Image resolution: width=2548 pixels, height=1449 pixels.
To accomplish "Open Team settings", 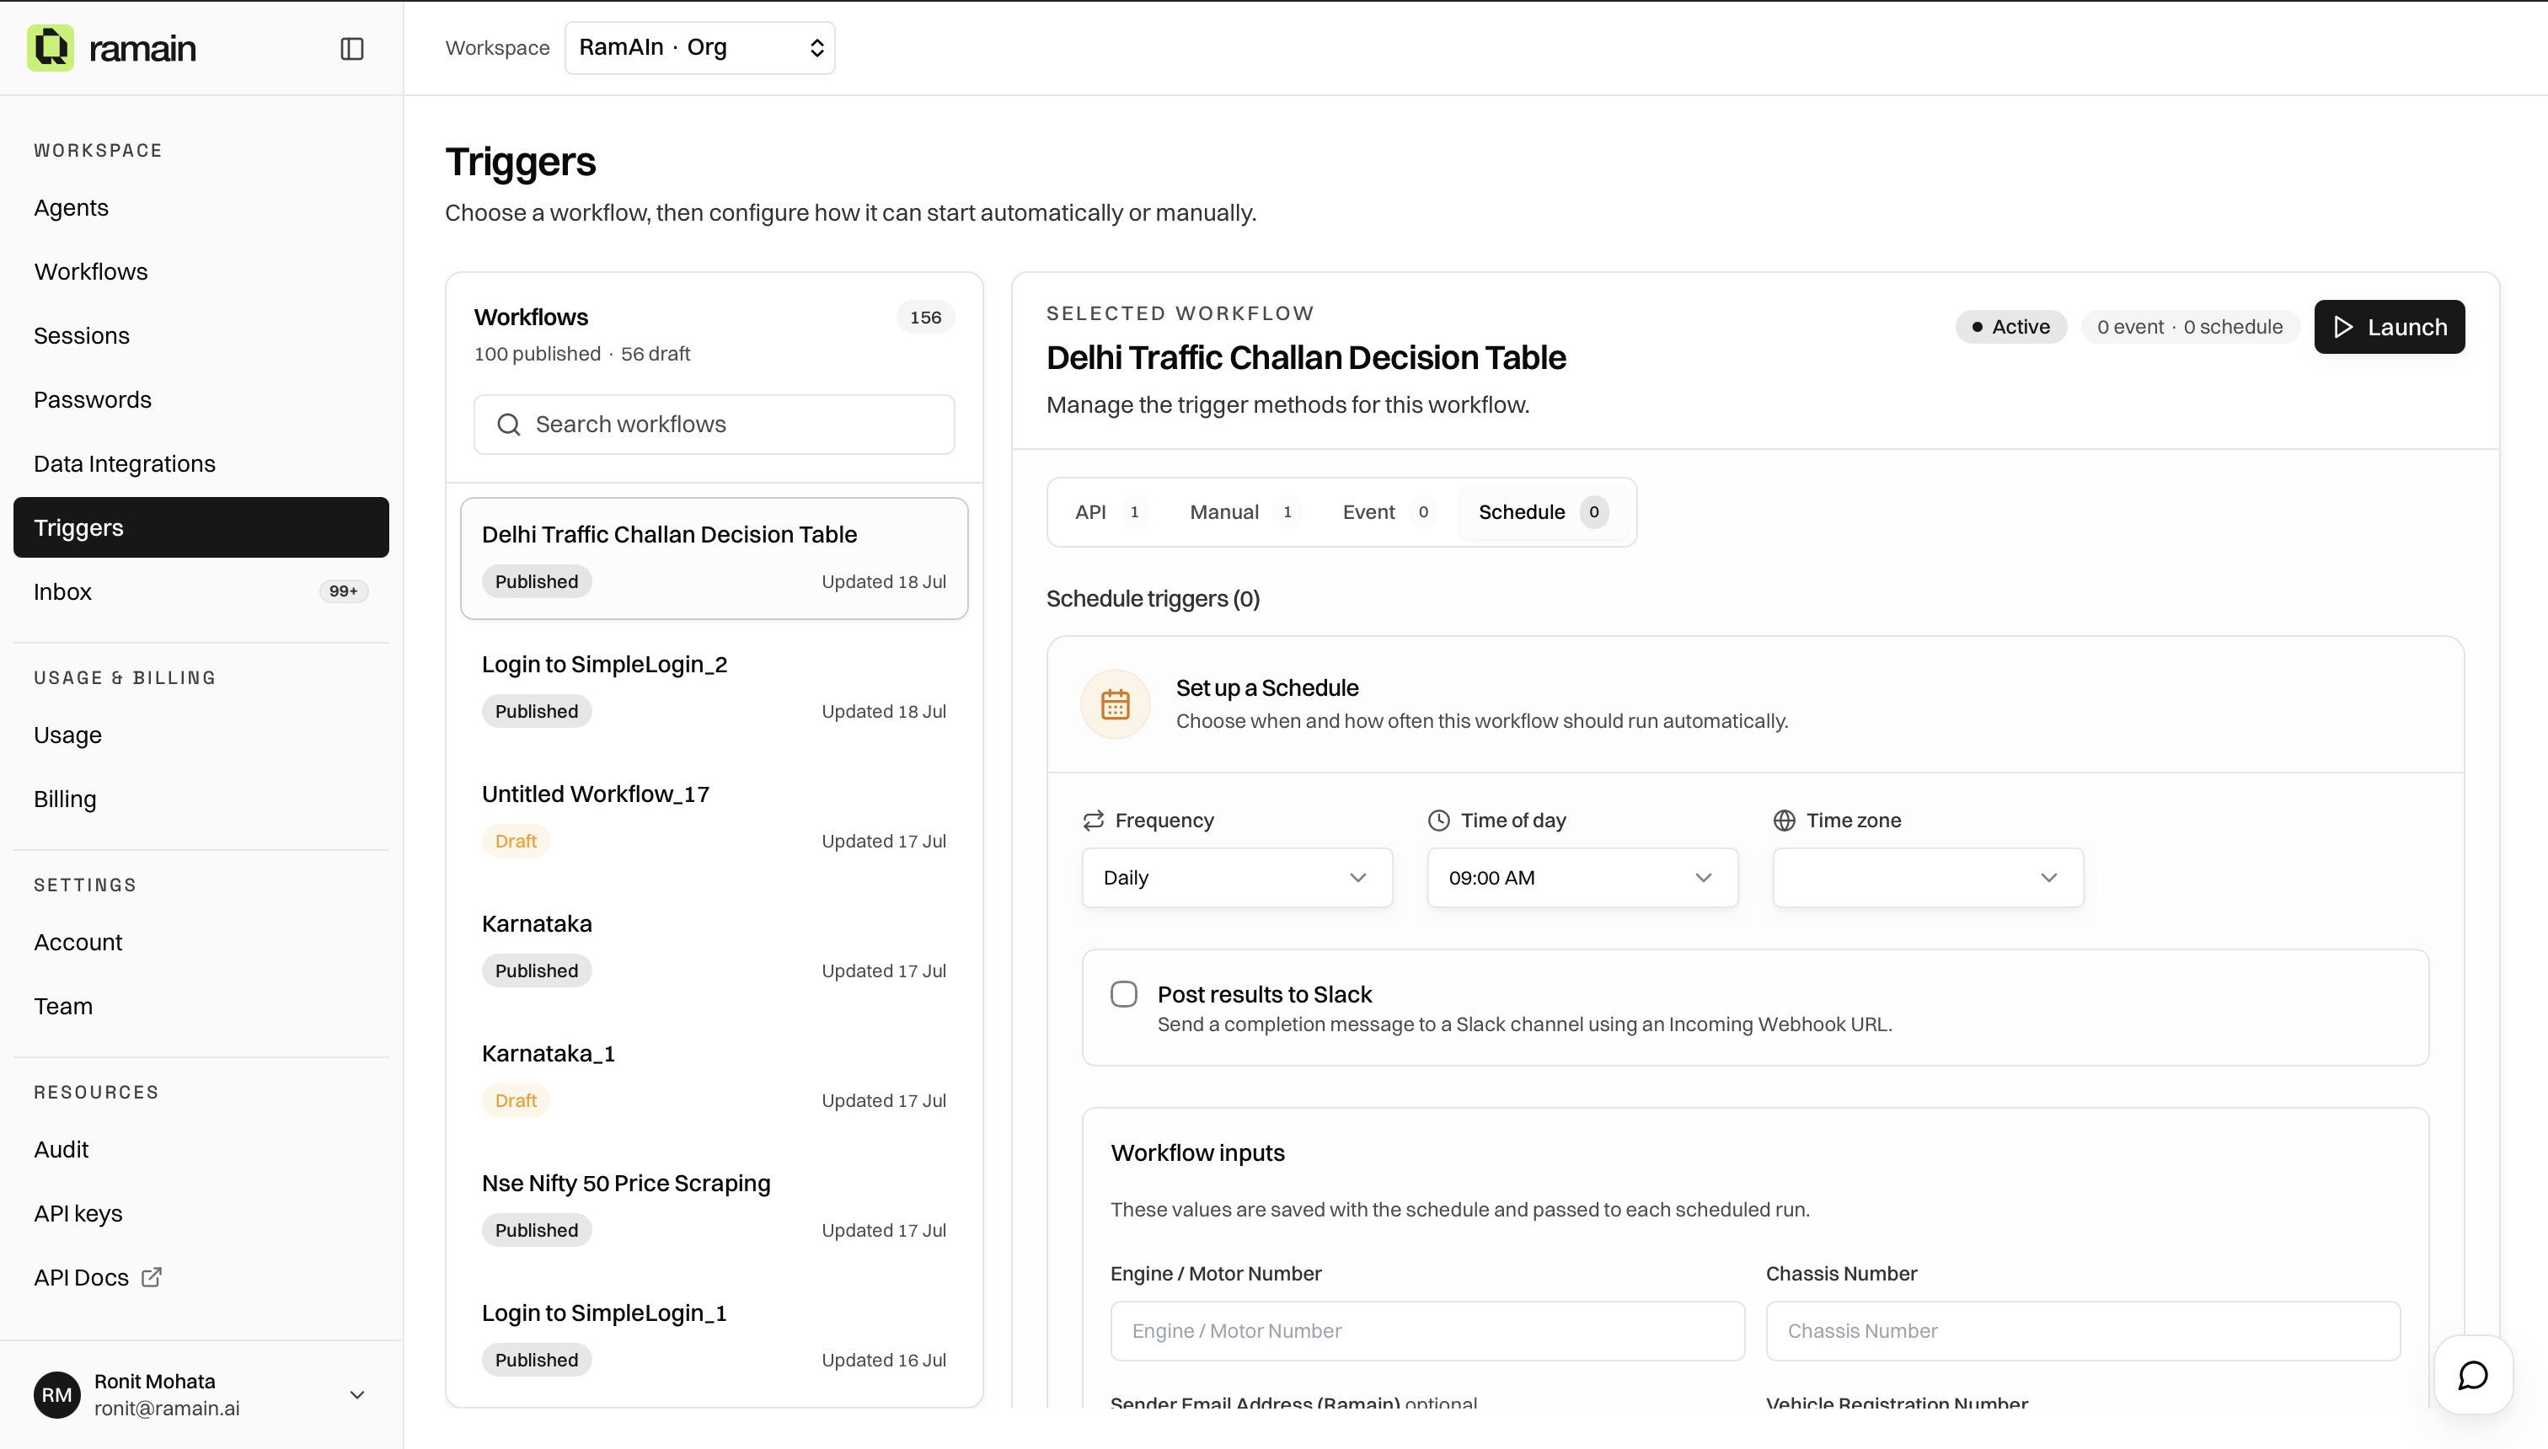I will [201, 1006].
